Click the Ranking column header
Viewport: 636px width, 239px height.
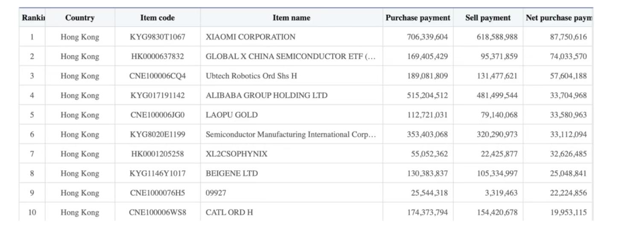[x=33, y=18]
